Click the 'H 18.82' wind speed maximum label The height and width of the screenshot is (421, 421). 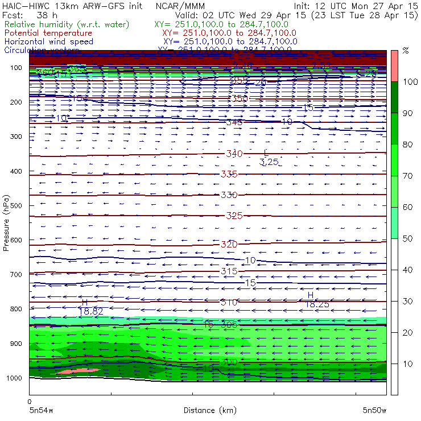[x=91, y=307]
